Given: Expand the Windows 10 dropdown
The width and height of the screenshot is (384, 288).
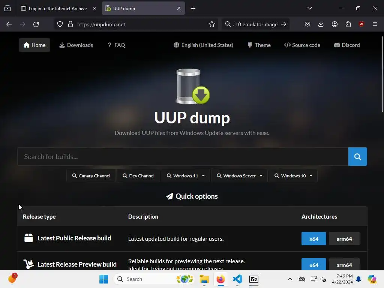Looking at the screenshot, I should pos(293,176).
